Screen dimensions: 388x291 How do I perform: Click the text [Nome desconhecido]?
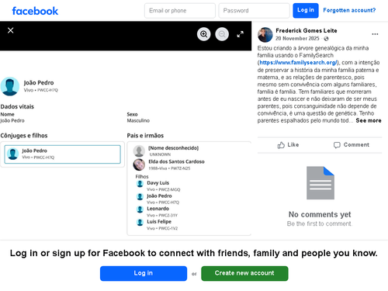173,148
